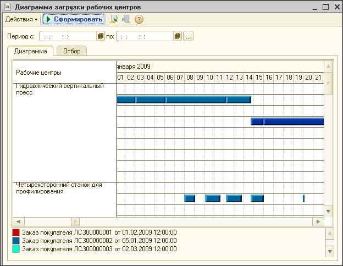Click the thin станок bar on day 19
343x266 pixels.
pyautogui.click(x=303, y=198)
